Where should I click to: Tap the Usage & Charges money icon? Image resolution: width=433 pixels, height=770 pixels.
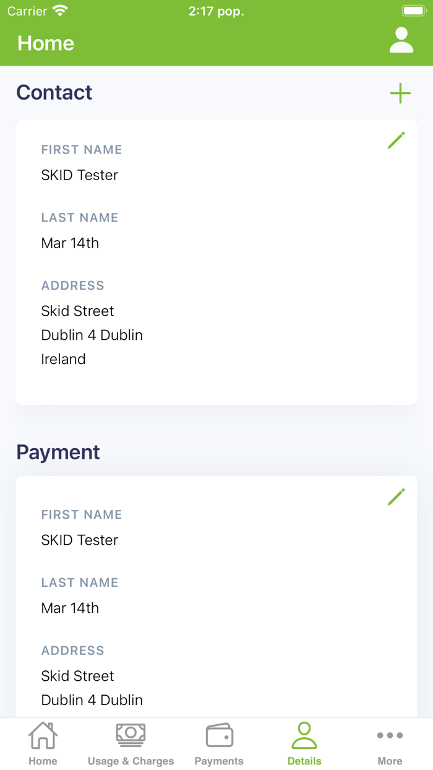click(131, 735)
